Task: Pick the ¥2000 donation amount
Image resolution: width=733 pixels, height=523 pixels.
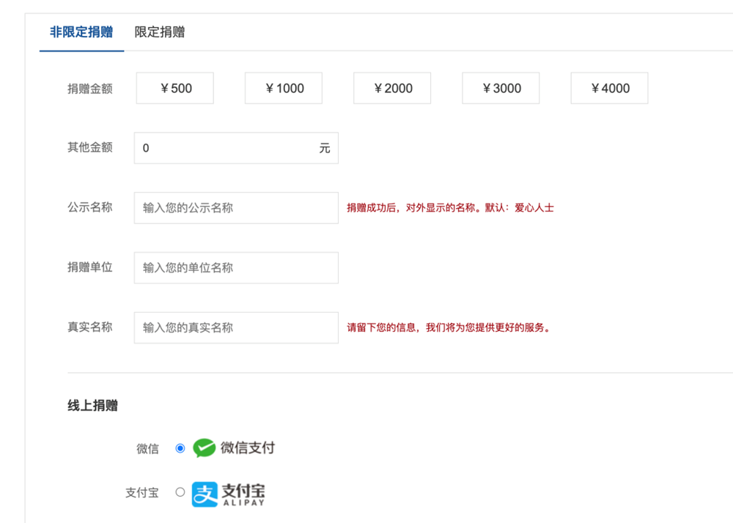Action: click(x=392, y=89)
